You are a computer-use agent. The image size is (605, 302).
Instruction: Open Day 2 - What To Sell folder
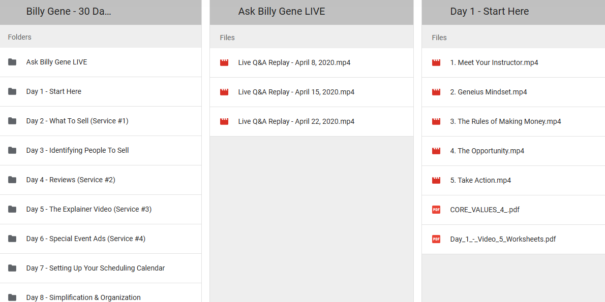(x=77, y=121)
